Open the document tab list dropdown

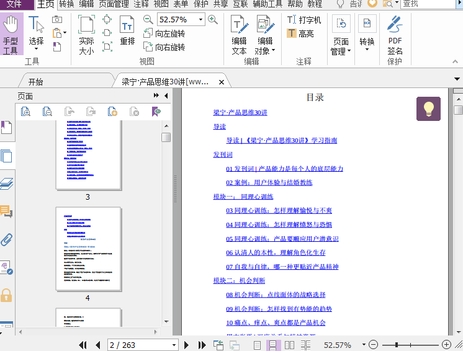tap(457, 79)
